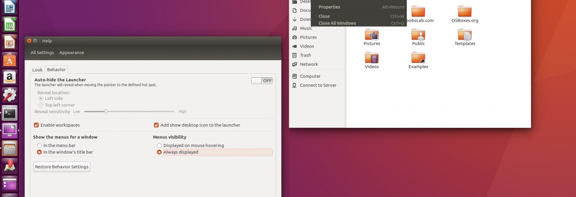Viewport: 576px width, 197px height.
Task: Choose Close from the context menu
Action: (x=359, y=16)
